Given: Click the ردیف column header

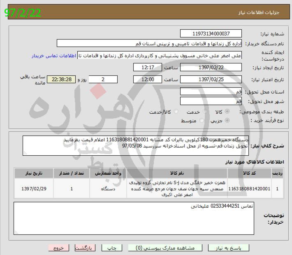Looking at the screenshot, I should (277, 173).
